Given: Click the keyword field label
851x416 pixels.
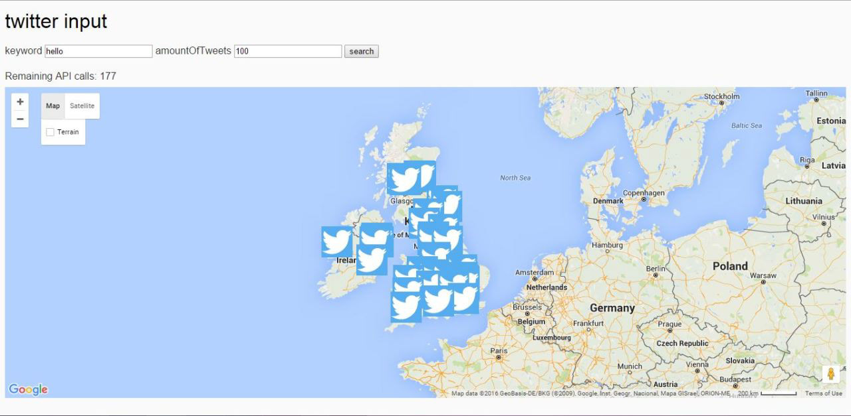Looking at the screenshot, I should (x=23, y=51).
